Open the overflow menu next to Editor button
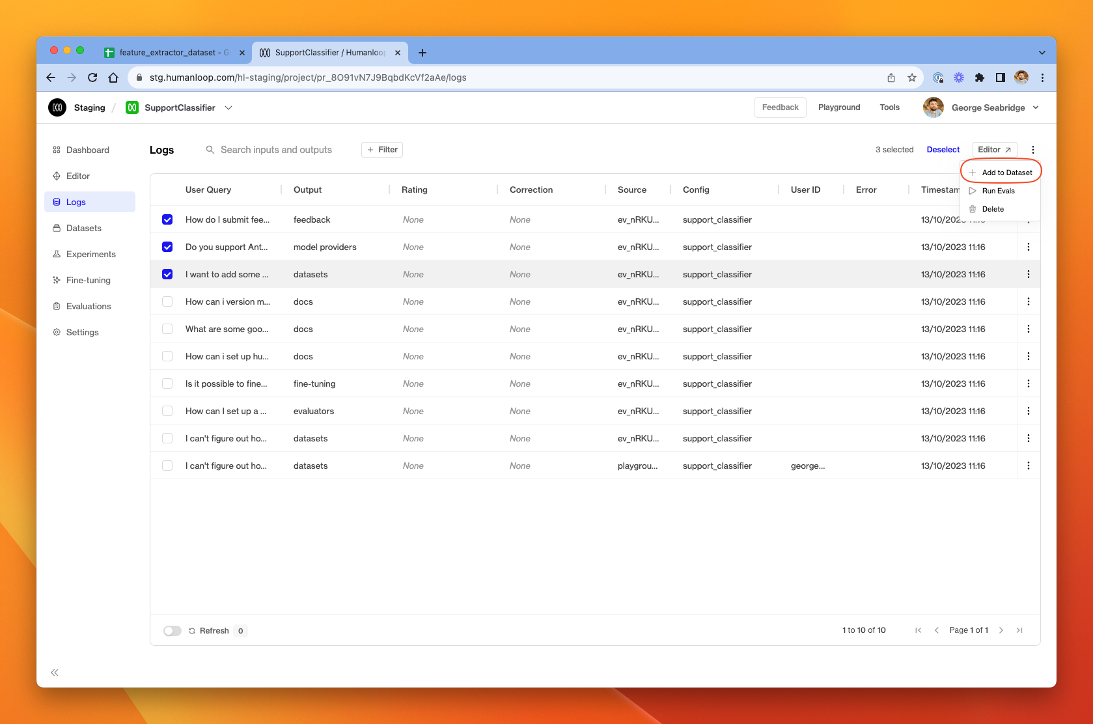This screenshot has width=1093, height=724. coord(1032,149)
